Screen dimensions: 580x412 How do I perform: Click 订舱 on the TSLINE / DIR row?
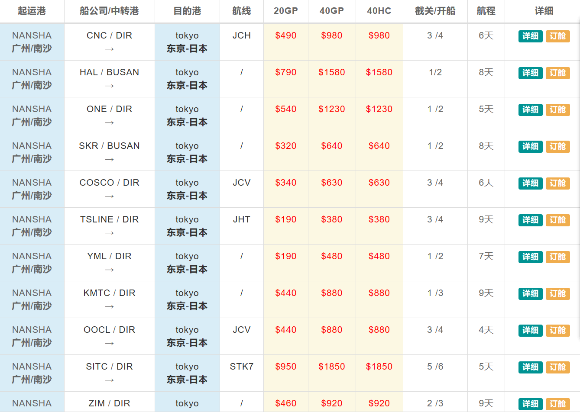558,220
